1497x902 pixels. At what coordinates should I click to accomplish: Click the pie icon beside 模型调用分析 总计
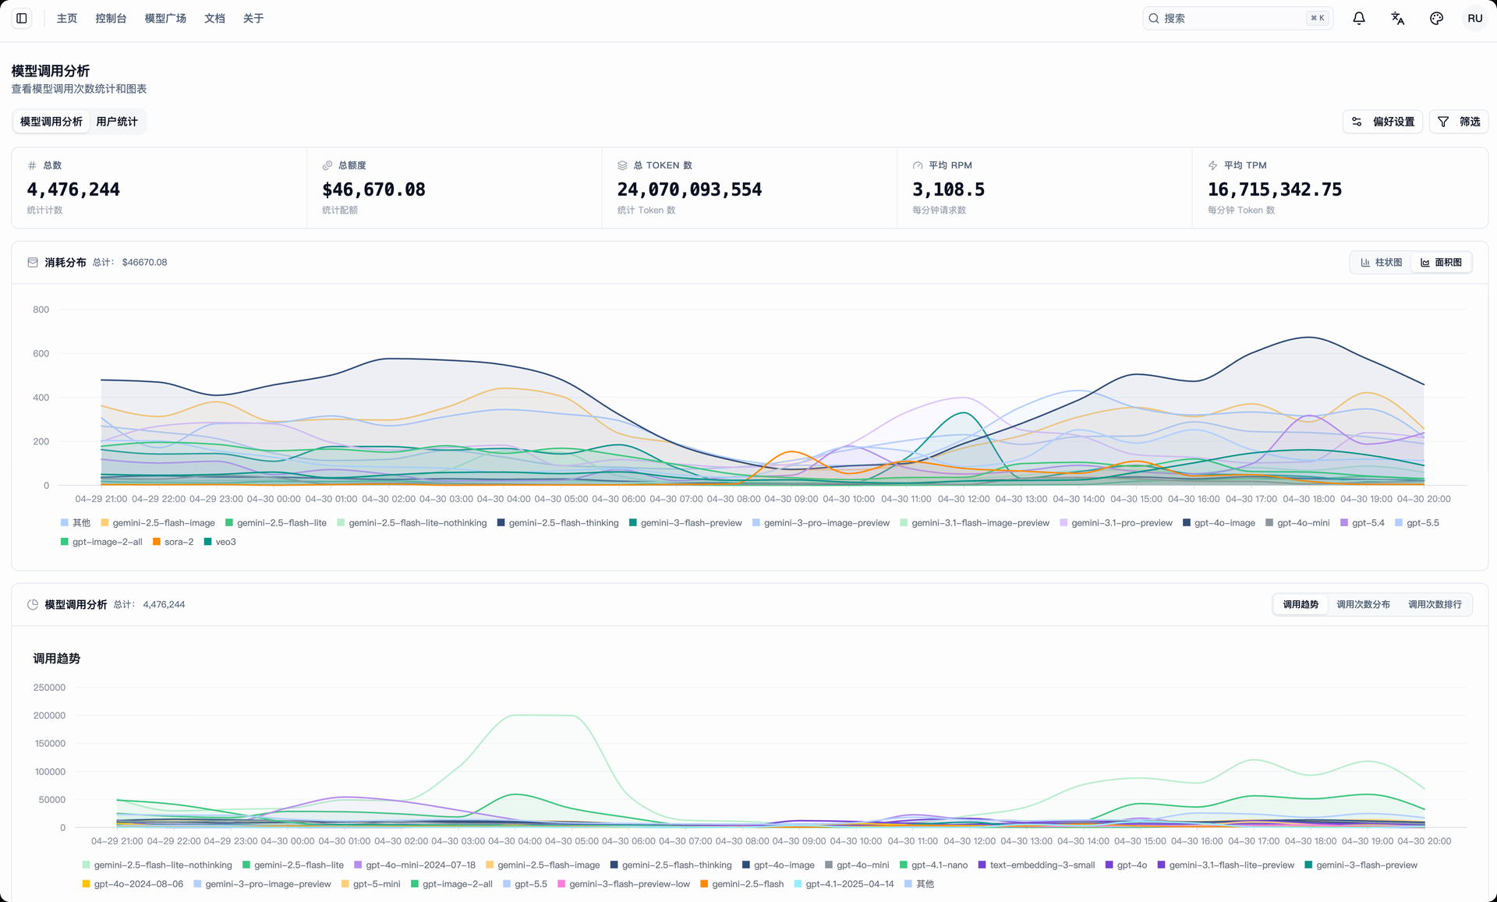33,604
